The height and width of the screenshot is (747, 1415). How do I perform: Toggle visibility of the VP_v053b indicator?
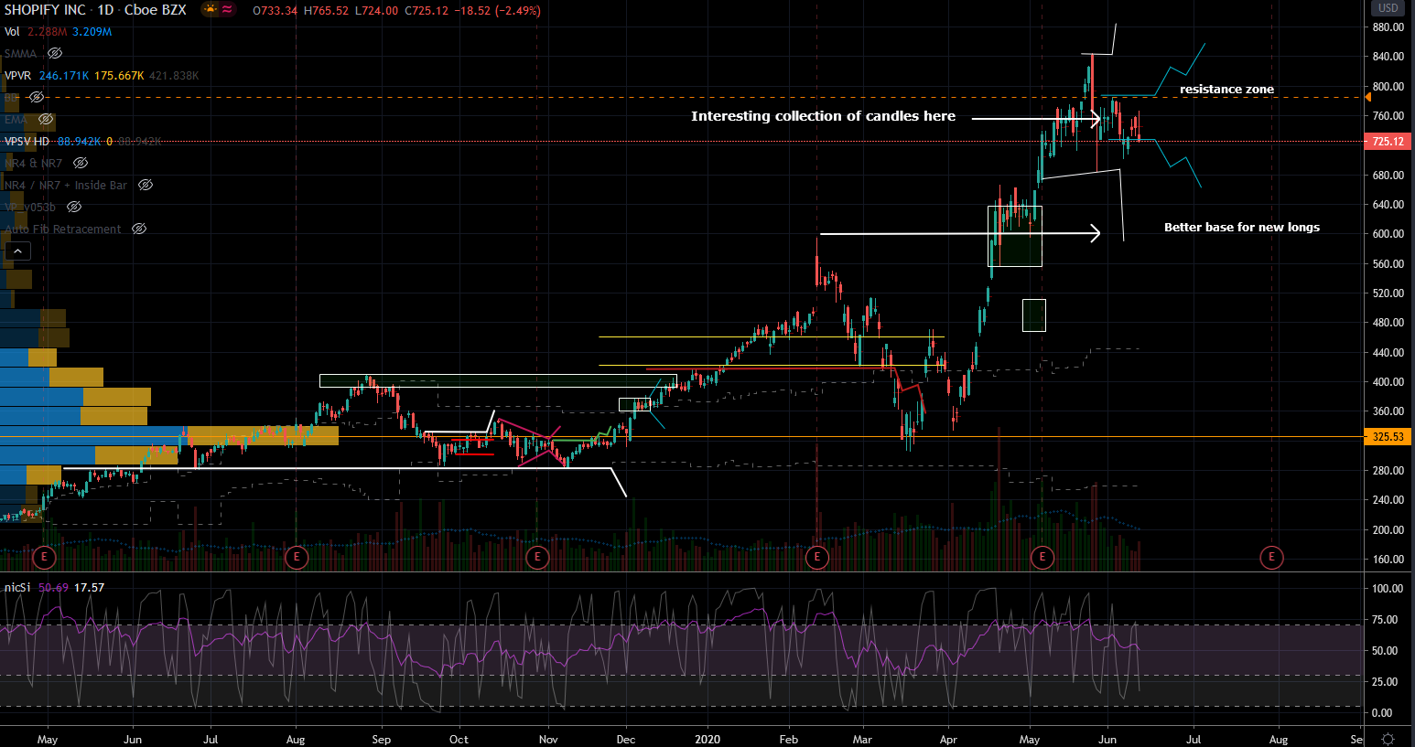coord(74,207)
